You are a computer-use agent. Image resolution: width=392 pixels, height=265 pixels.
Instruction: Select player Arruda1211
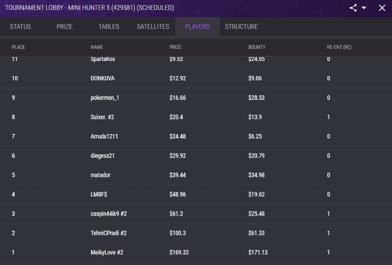pyautogui.click(x=104, y=136)
